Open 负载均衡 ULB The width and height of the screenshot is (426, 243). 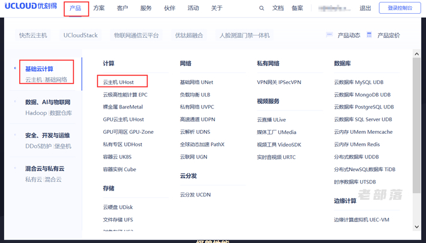pos(195,95)
